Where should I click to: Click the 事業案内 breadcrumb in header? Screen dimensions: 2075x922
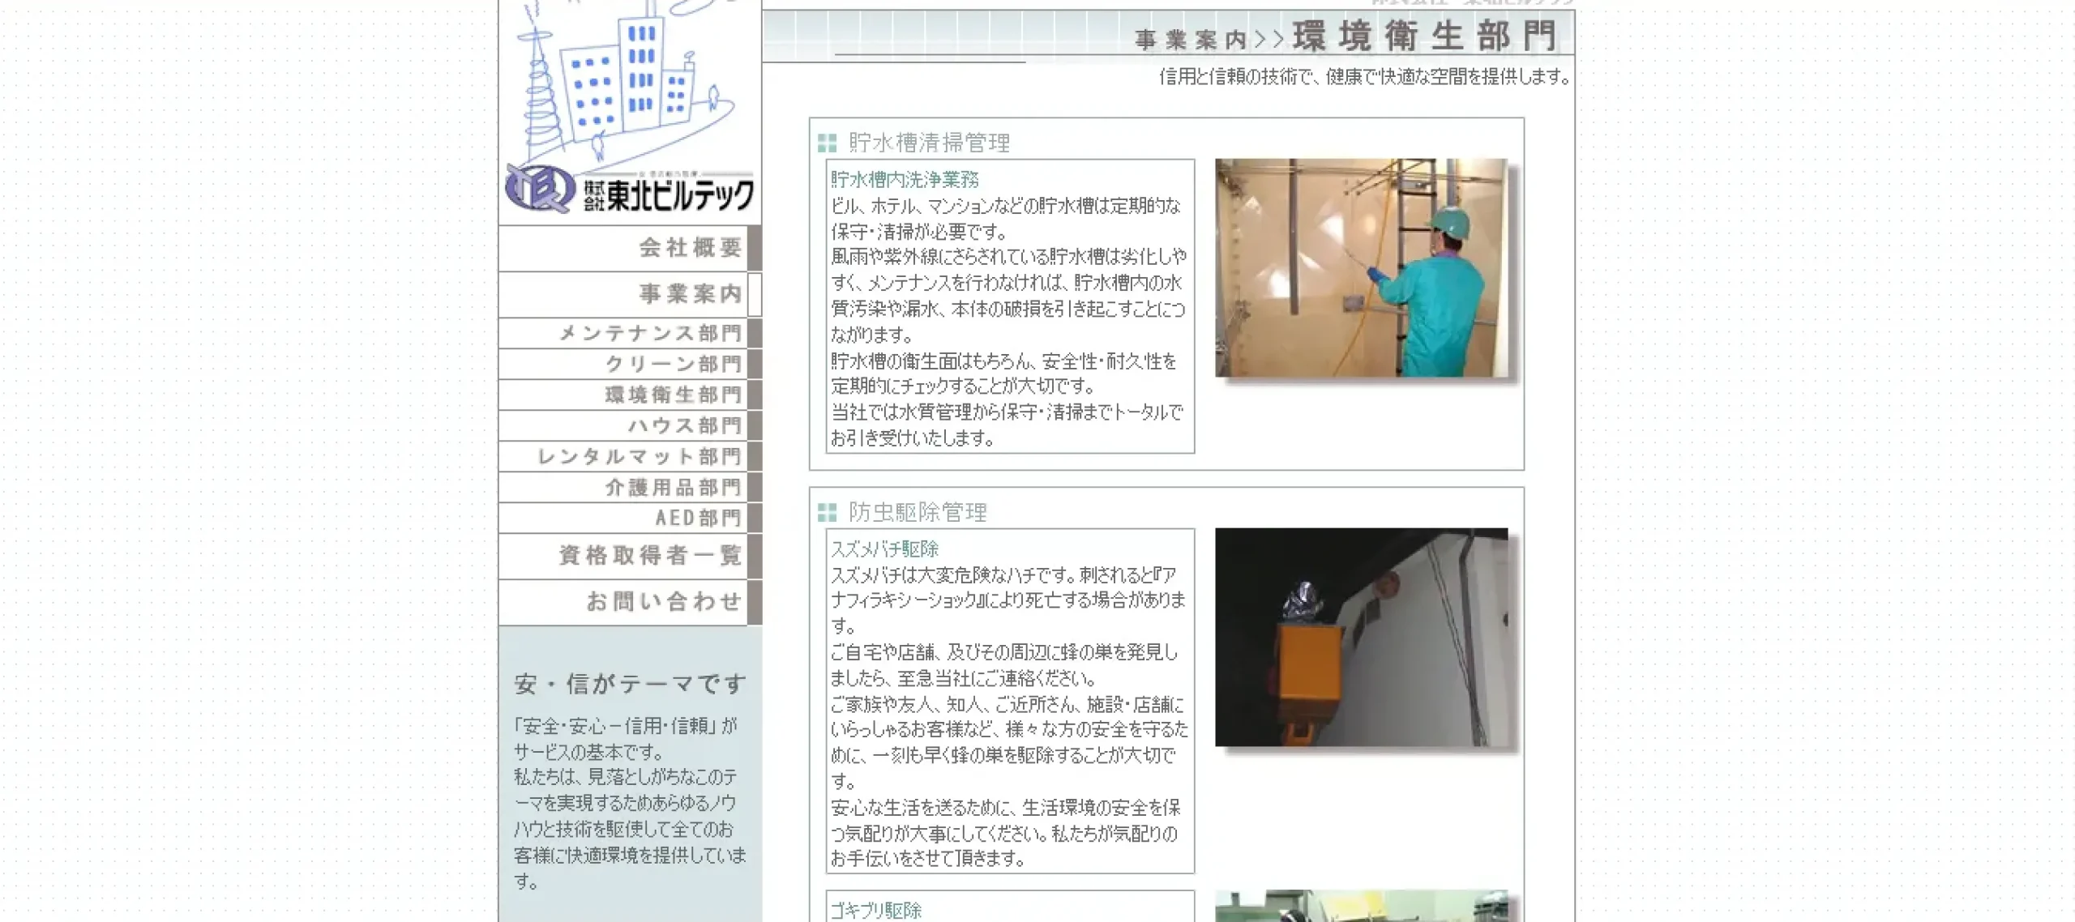click(1190, 39)
